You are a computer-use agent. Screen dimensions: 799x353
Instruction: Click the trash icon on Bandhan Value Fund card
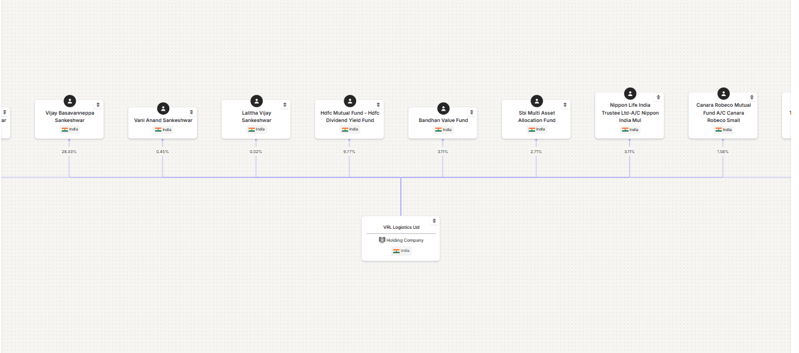click(x=471, y=111)
